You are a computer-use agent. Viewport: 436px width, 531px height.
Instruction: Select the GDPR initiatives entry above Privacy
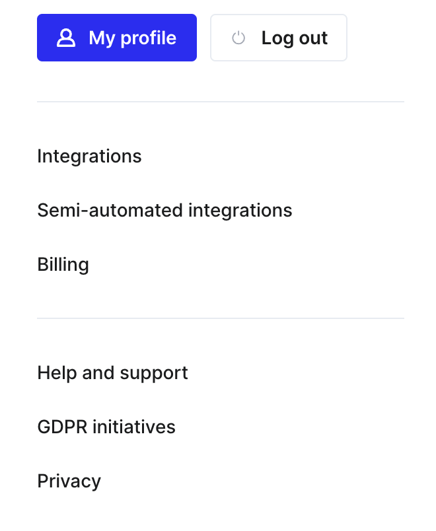[x=106, y=427]
